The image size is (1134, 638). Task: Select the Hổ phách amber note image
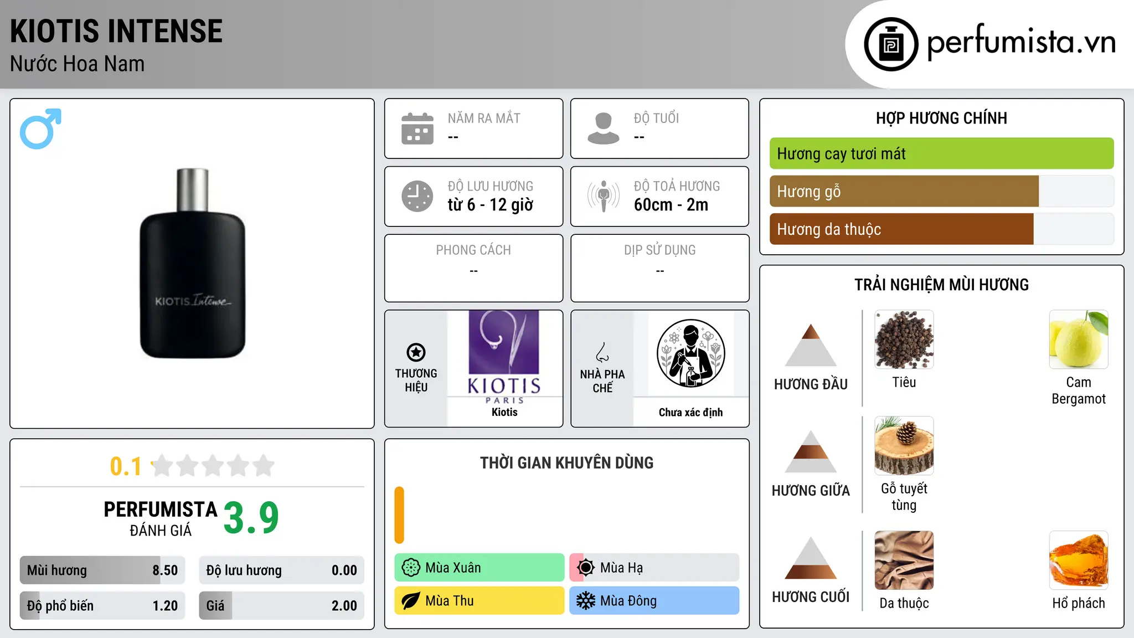(1079, 560)
